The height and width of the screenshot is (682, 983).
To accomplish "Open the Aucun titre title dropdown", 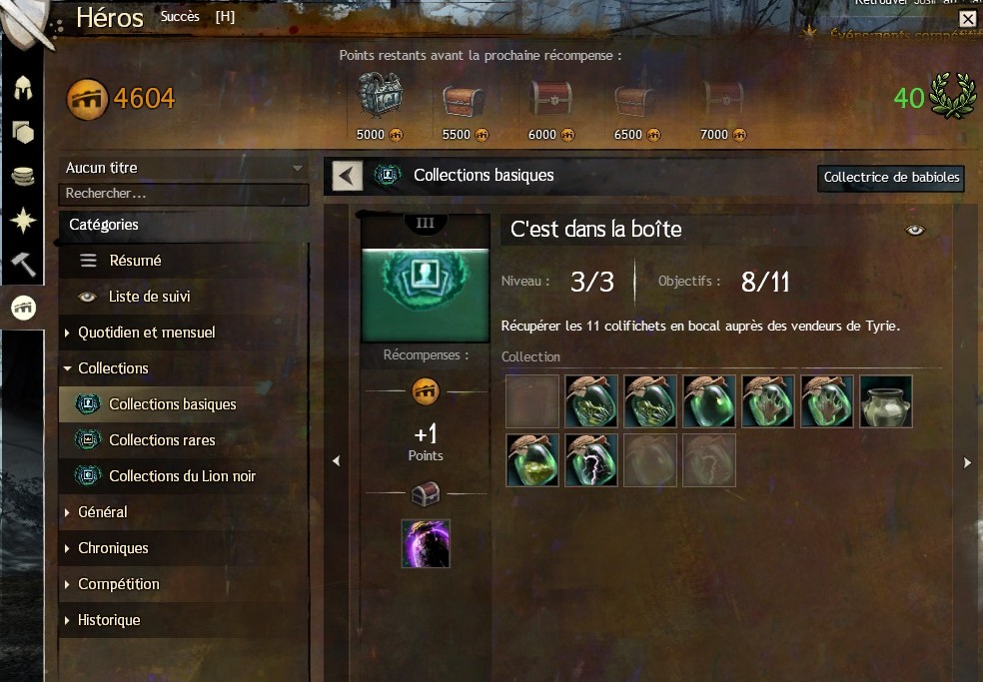I will [x=184, y=168].
